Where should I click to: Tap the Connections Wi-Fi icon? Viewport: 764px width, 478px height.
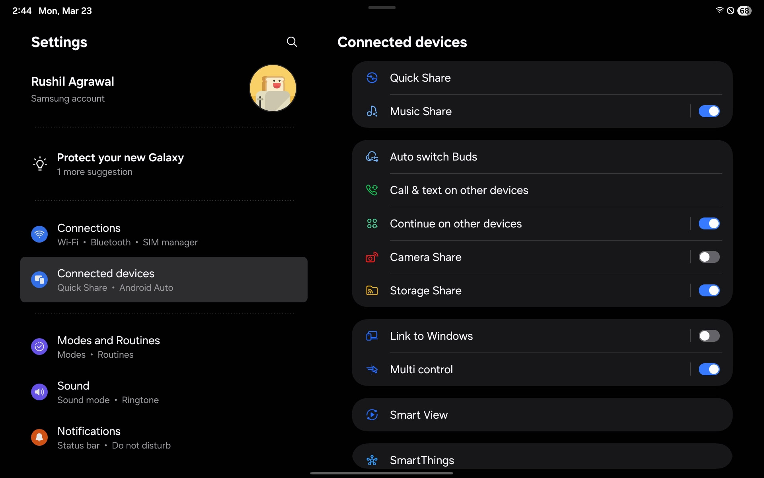[39, 234]
